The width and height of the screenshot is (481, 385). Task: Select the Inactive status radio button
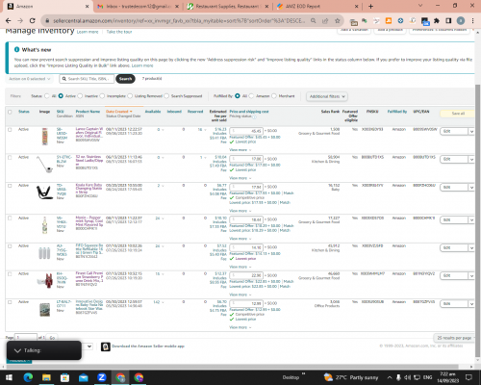(x=80, y=96)
